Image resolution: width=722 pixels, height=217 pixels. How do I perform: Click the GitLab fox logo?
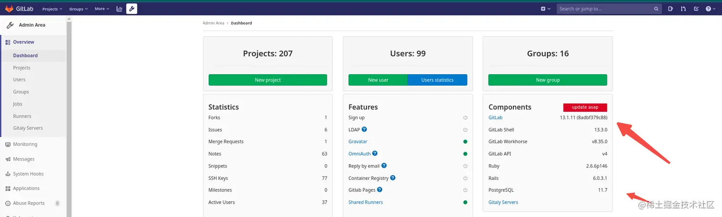9,9
